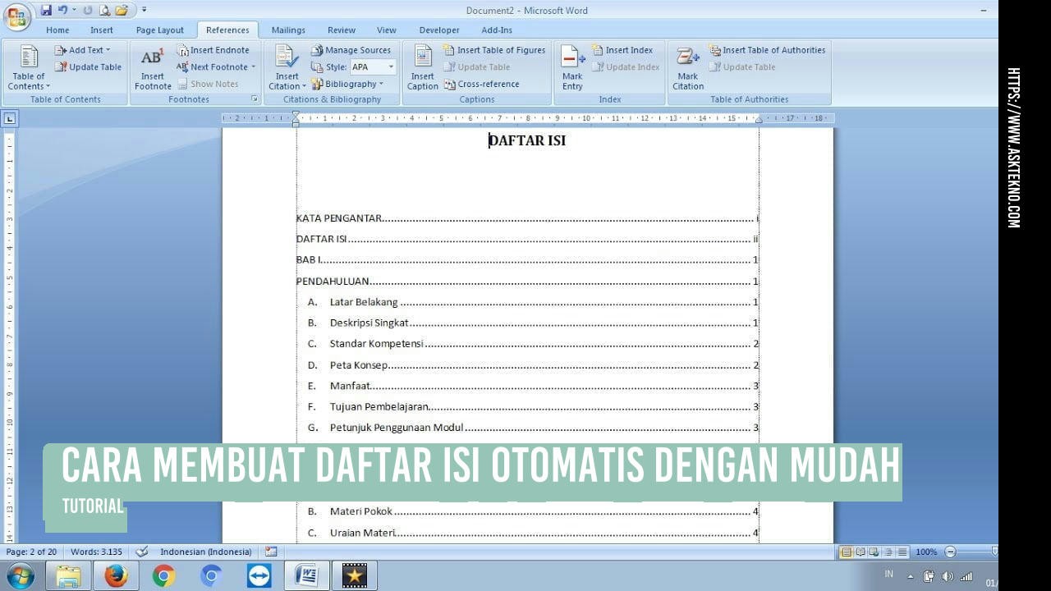This screenshot has width=1051, height=591.
Task: Click the tab stop selector beside ruler
Action: tap(10, 119)
